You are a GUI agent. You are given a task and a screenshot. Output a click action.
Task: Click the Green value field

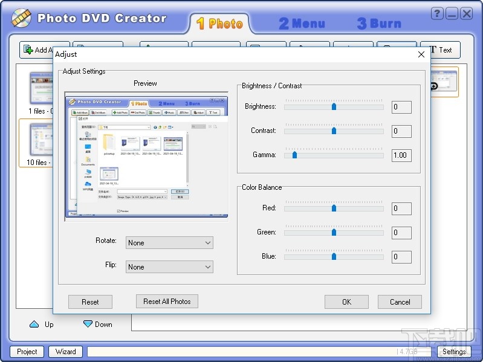401,233
